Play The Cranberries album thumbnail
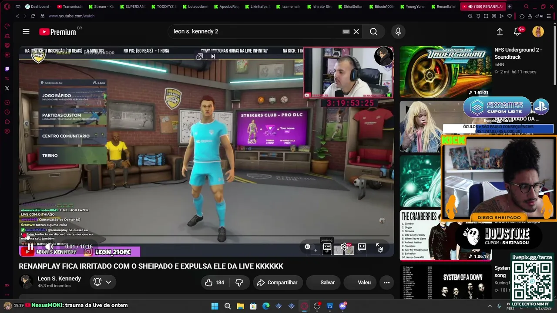 tap(445, 235)
